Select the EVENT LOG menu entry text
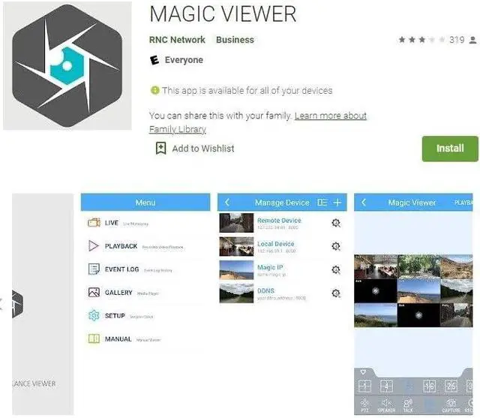This screenshot has height=418, width=480. tap(121, 269)
